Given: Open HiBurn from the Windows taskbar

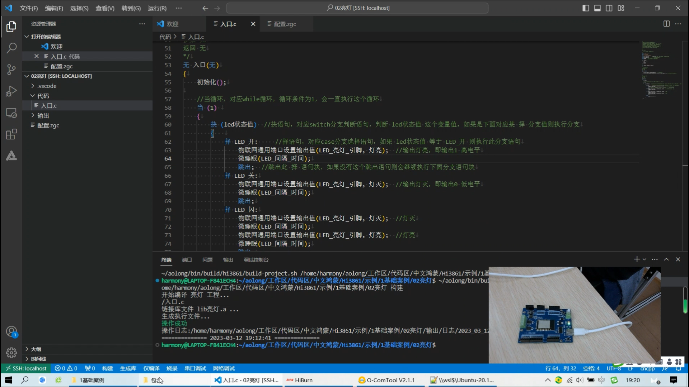Looking at the screenshot, I should tap(303, 380).
